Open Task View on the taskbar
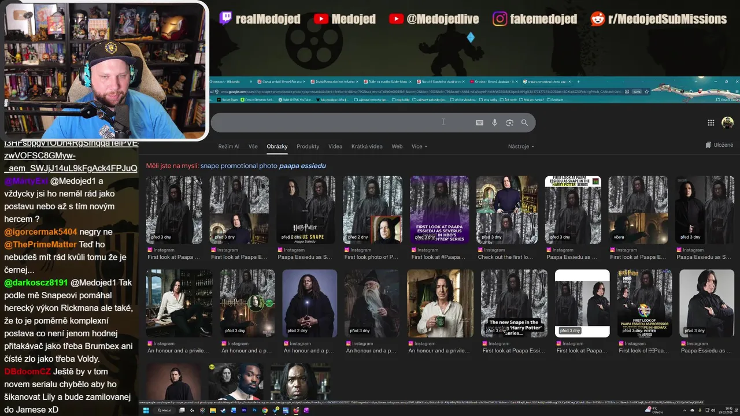Image resolution: width=740 pixels, height=416 pixels. (x=182, y=410)
